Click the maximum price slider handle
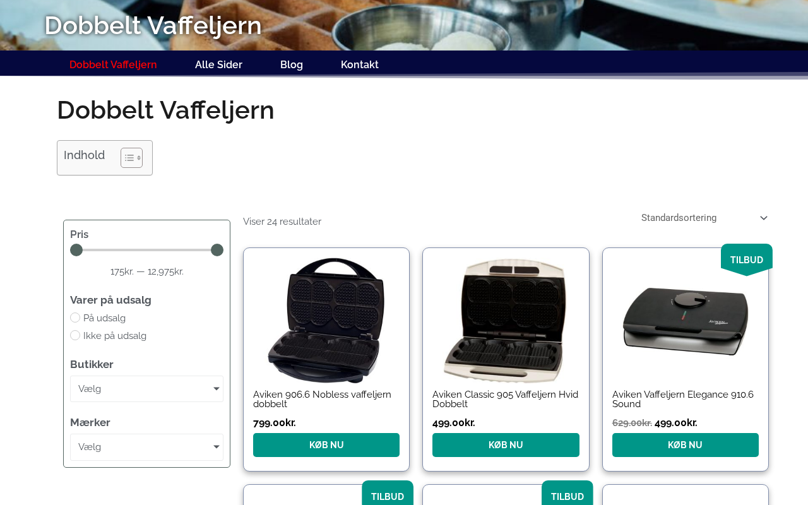 click(217, 250)
